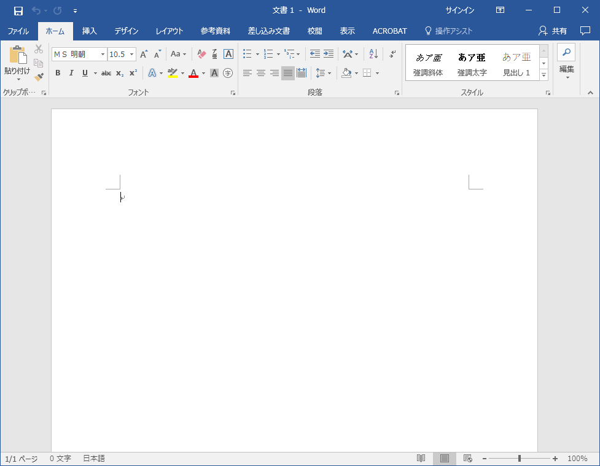Open the comments speech bubble icon
600x466 pixels.
point(585,31)
